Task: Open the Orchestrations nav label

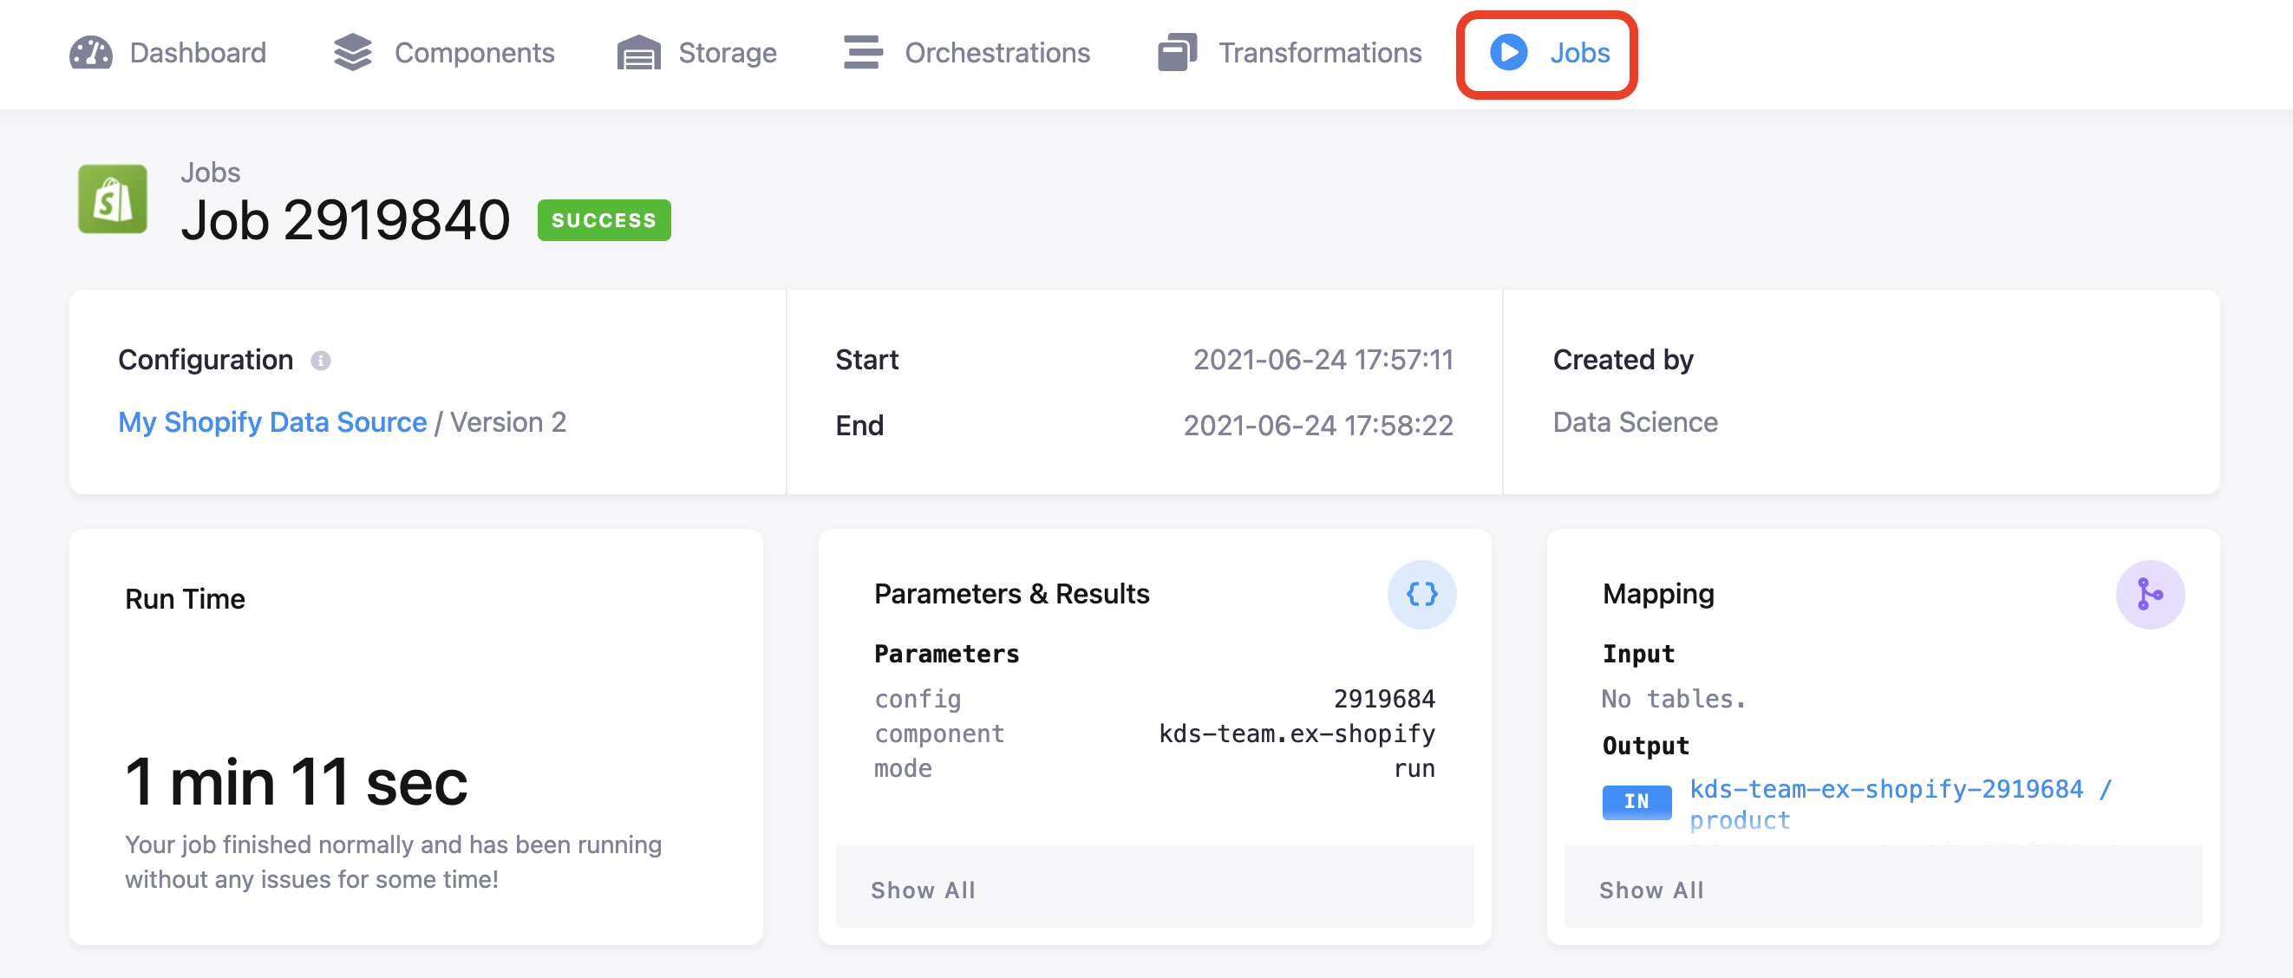Action: [997, 54]
